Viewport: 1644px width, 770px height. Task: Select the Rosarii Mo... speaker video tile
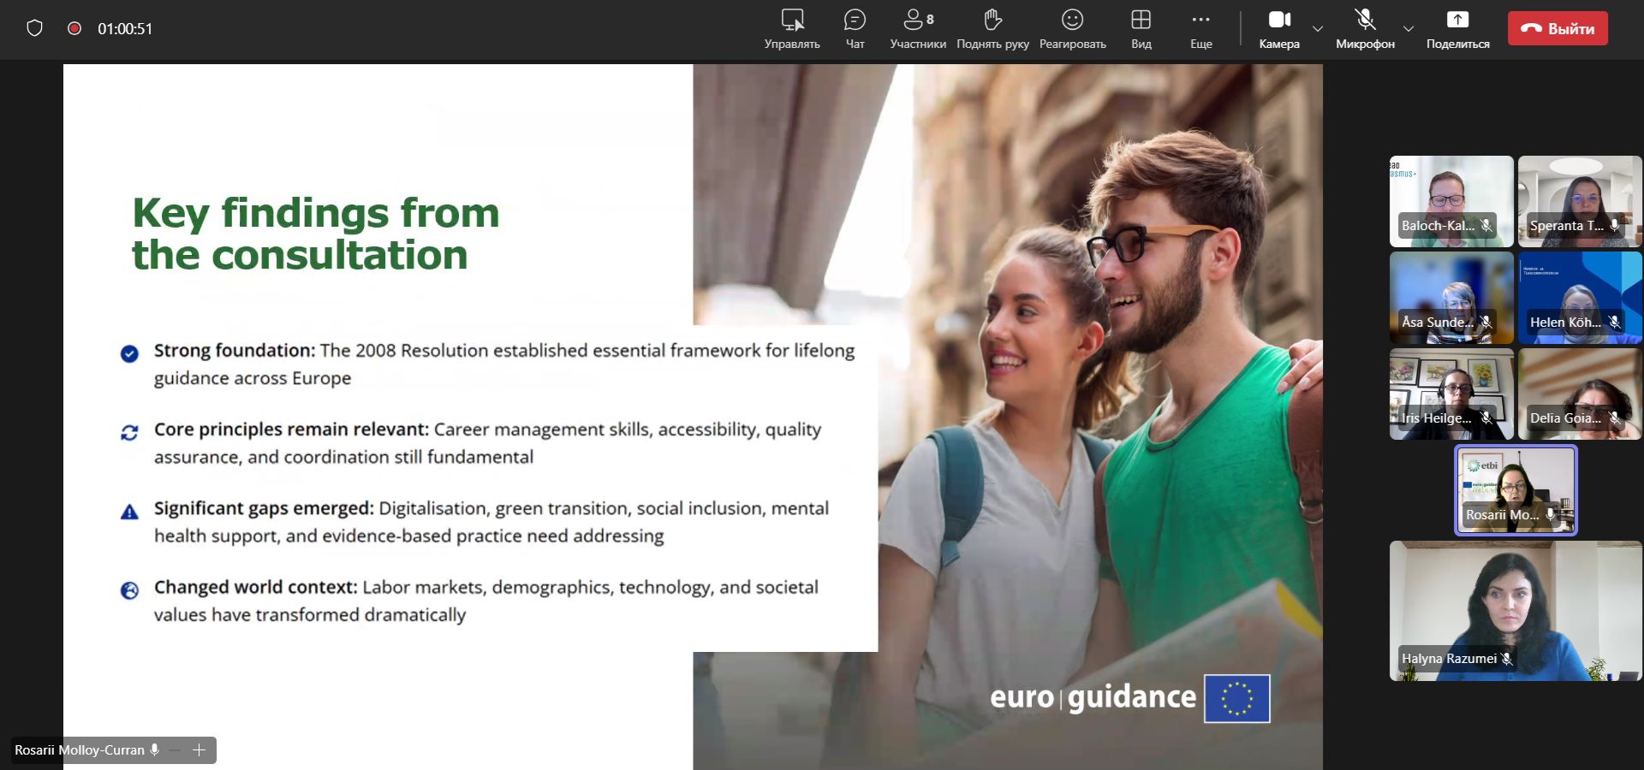pos(1516,489)
